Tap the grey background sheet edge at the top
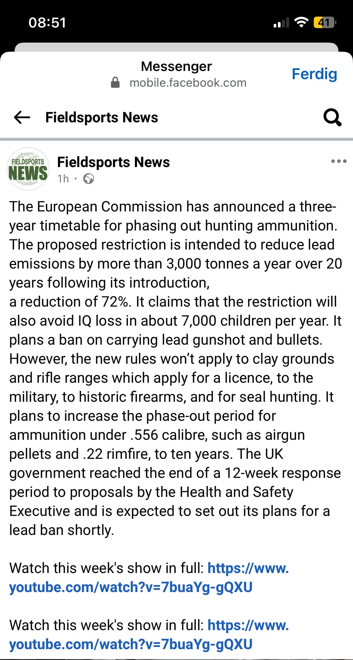This screenshot has height=660, width=353. tap(176, 47)
